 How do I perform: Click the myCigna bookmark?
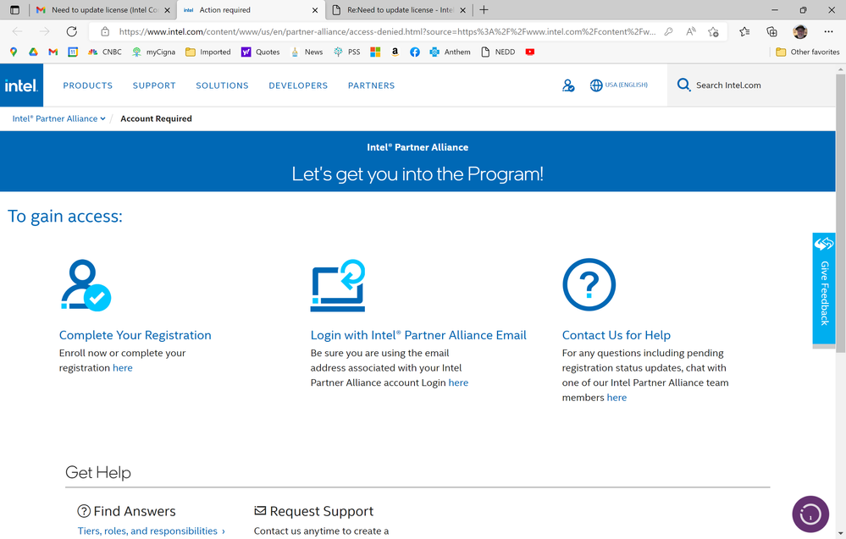click(x=154, y=52)
